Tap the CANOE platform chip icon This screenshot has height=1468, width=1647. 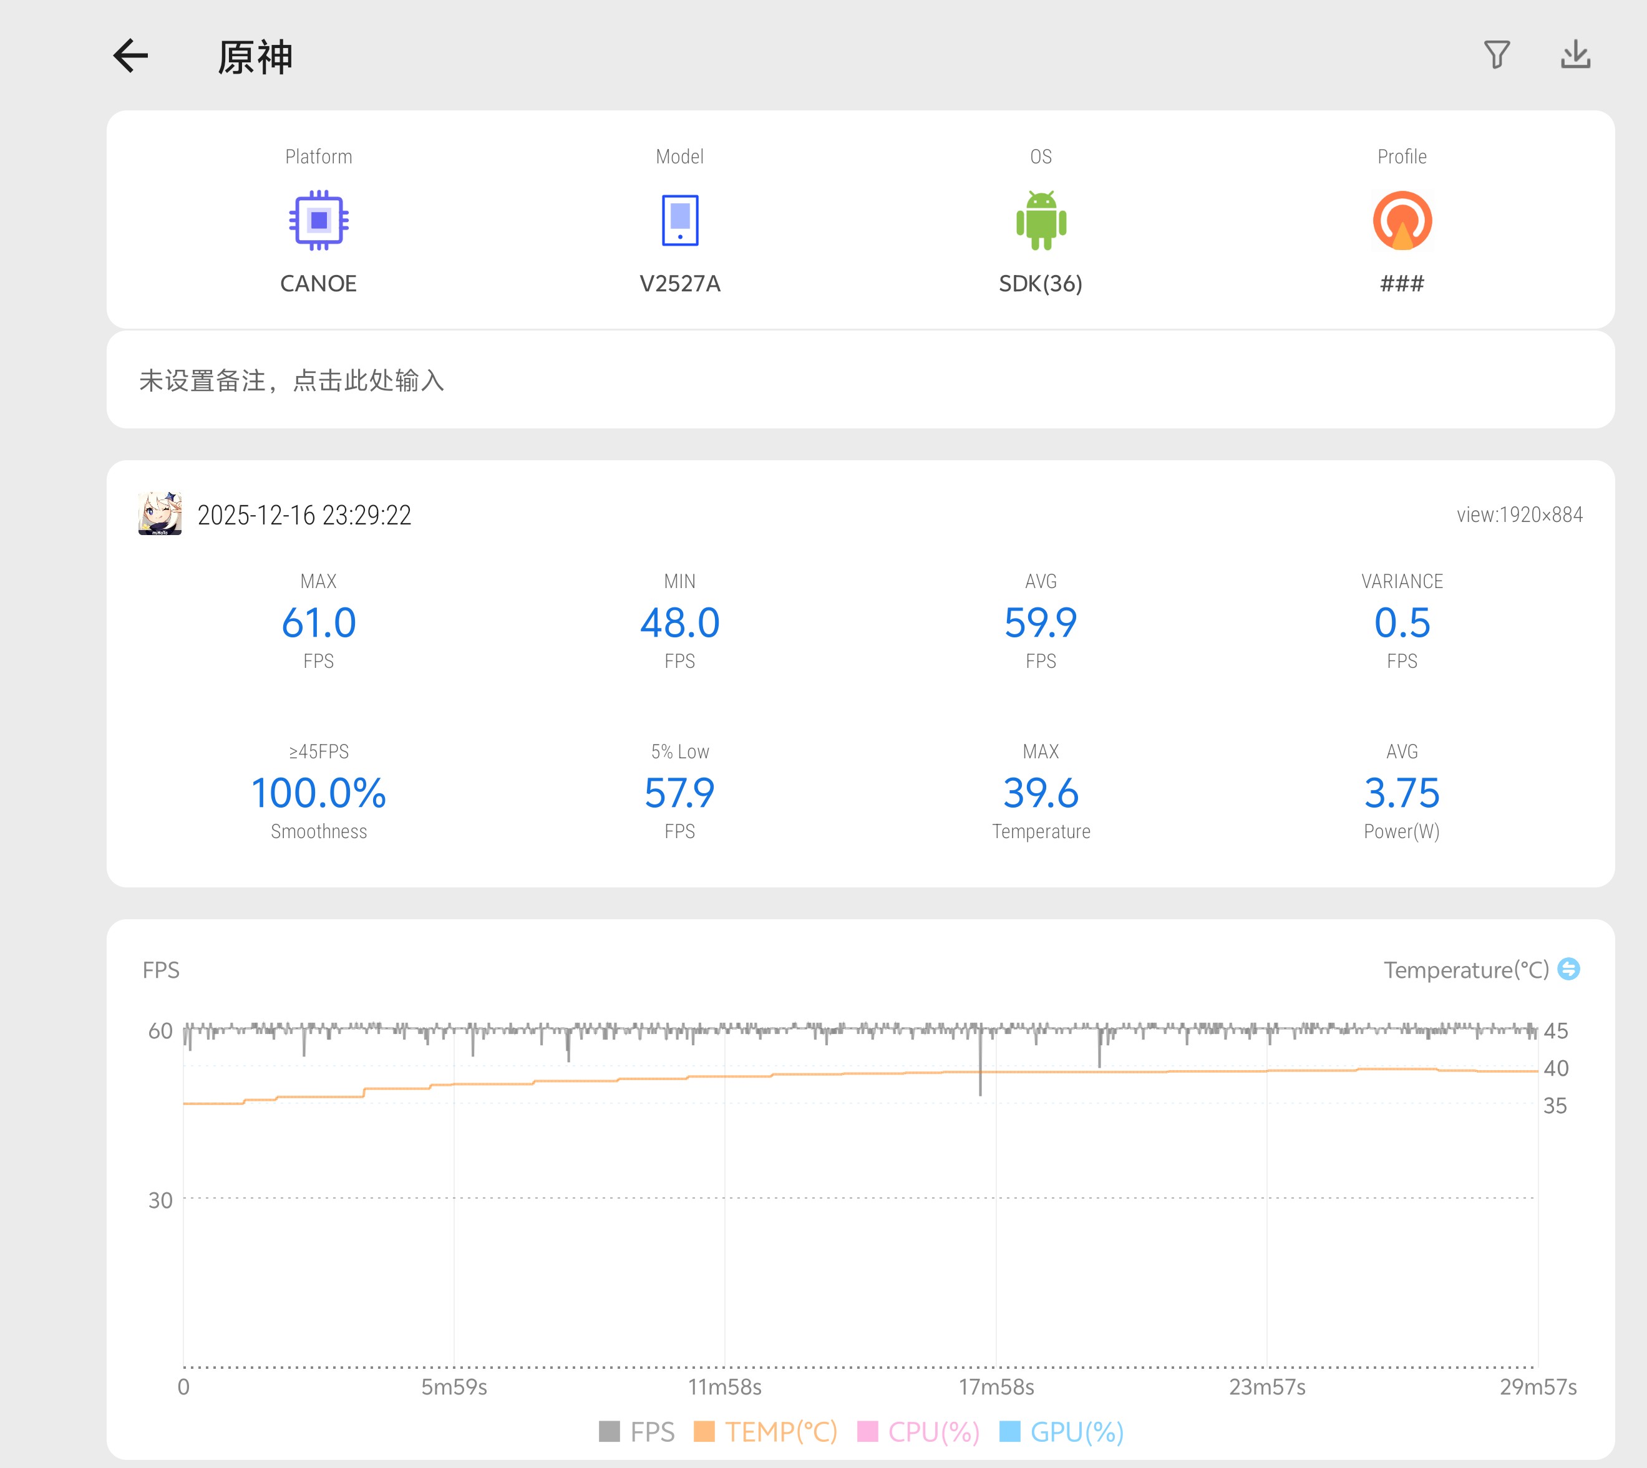319,220
